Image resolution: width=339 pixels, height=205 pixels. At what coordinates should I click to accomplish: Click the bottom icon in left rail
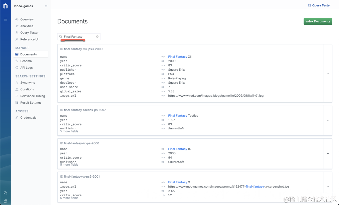5,201
